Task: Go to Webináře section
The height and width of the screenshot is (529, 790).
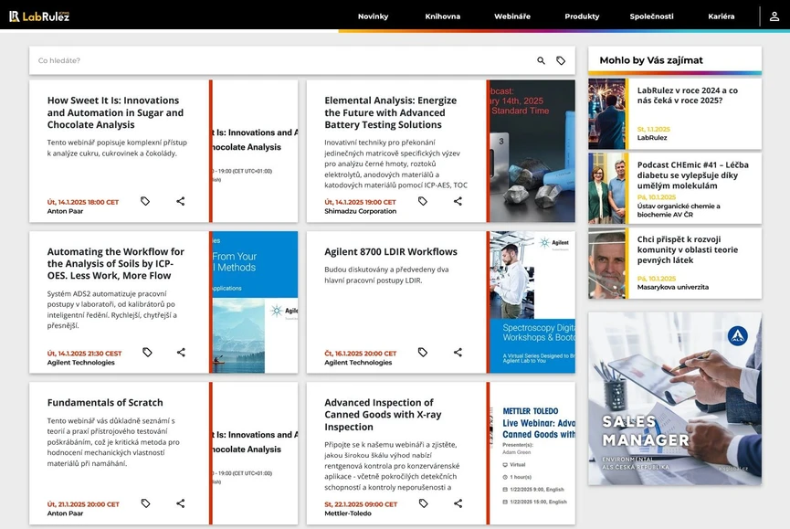Action: (x=511, y=16)
